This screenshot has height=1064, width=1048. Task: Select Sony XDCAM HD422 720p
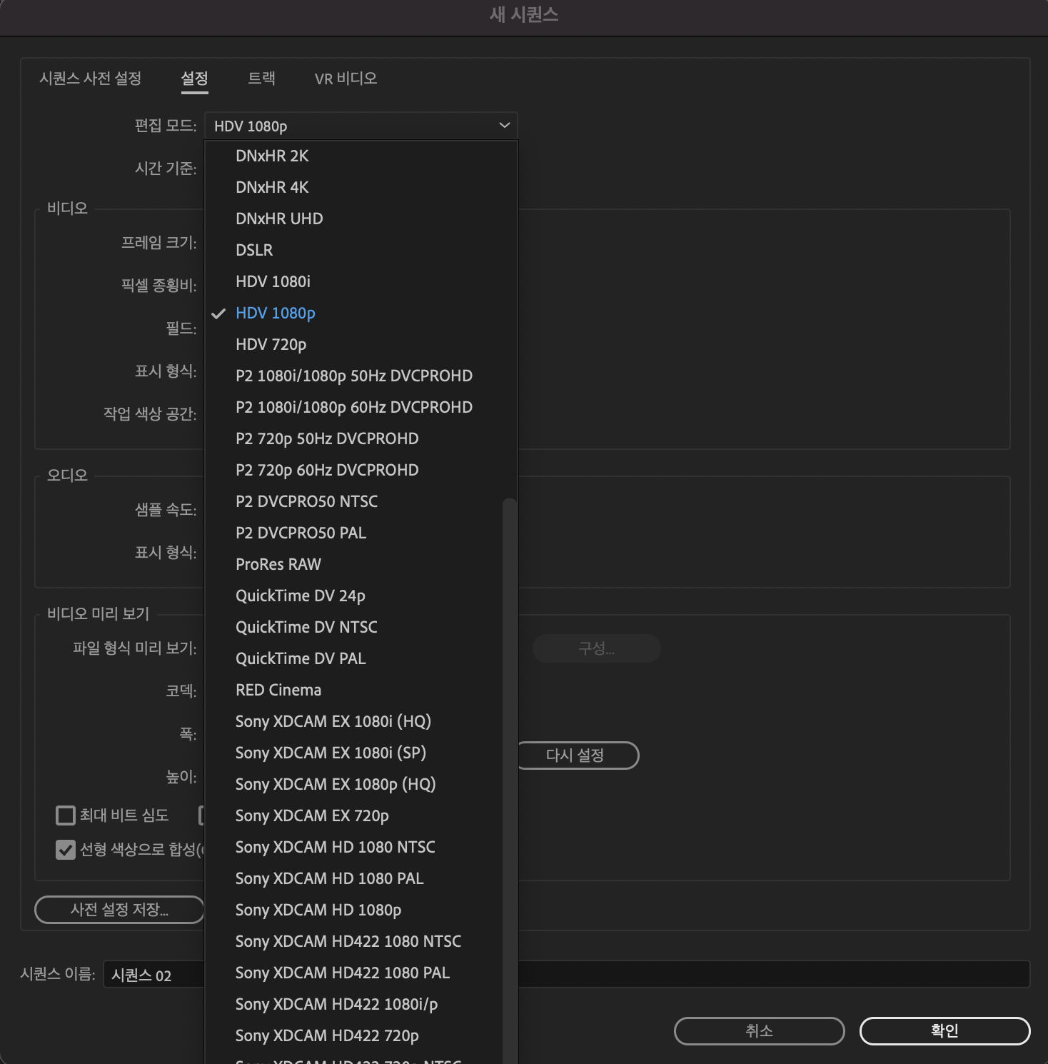pyautogui.click(x=354, y=1035)
